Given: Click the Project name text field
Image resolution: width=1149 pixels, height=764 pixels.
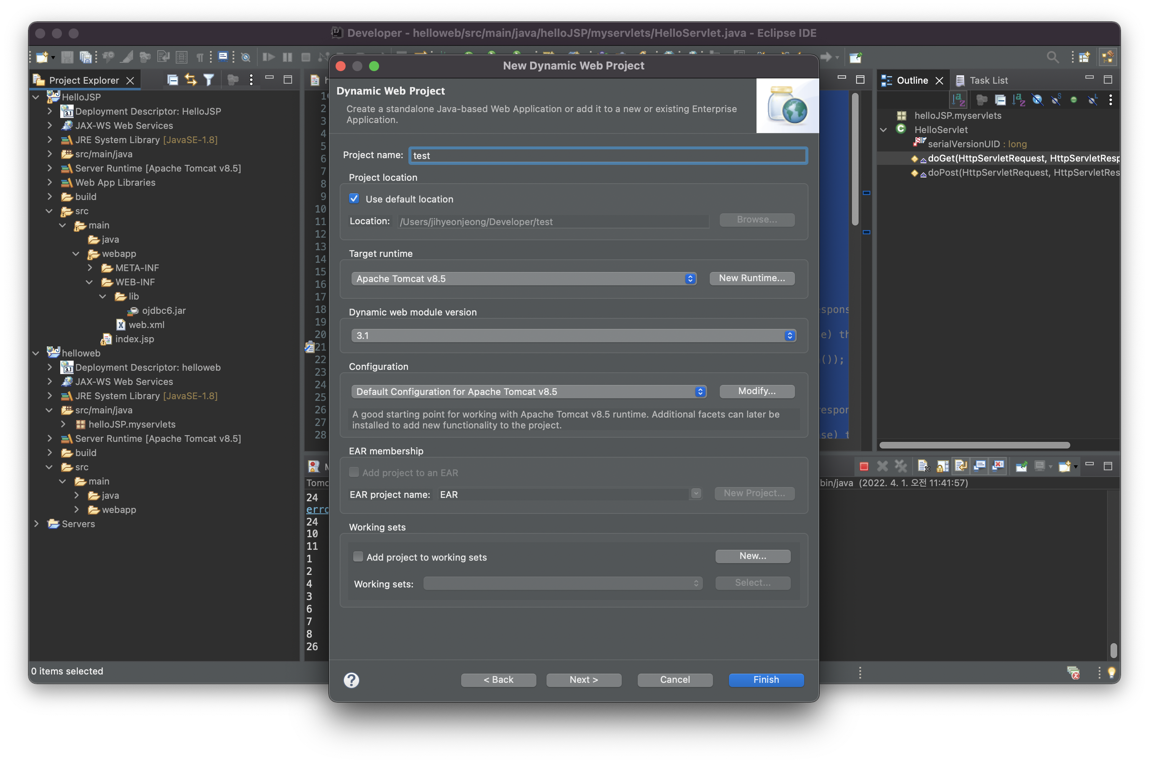Looking at the screenshot, I should click(x=608, y=155).
